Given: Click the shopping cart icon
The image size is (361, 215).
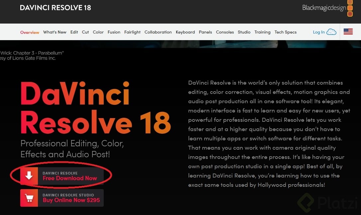Looking at the screenshot, I should pos(29,198).
